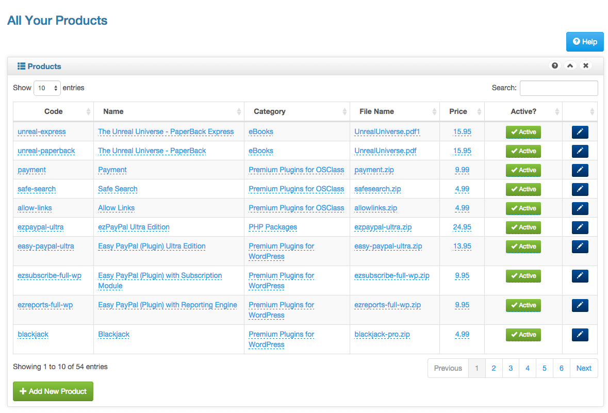Screen dimensions: 608x413
Task: Toggle Active status for unreal-express
Action: point(523,132)
